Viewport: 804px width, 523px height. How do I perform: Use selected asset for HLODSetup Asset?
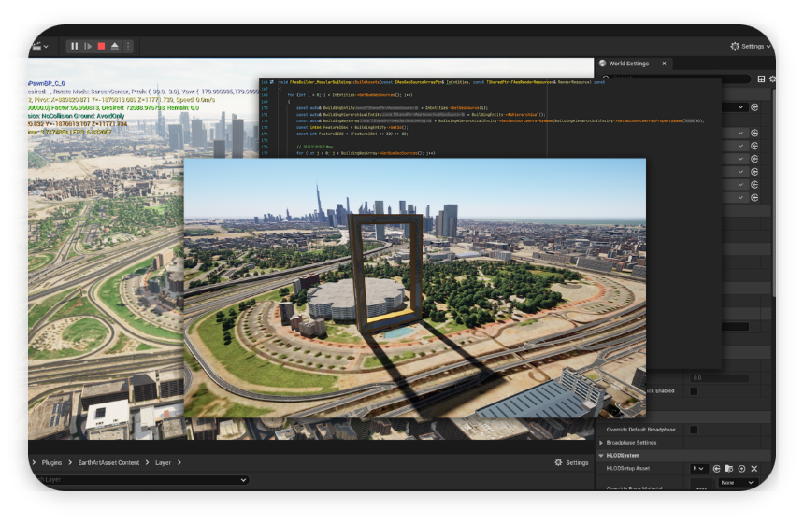point(717,469)
